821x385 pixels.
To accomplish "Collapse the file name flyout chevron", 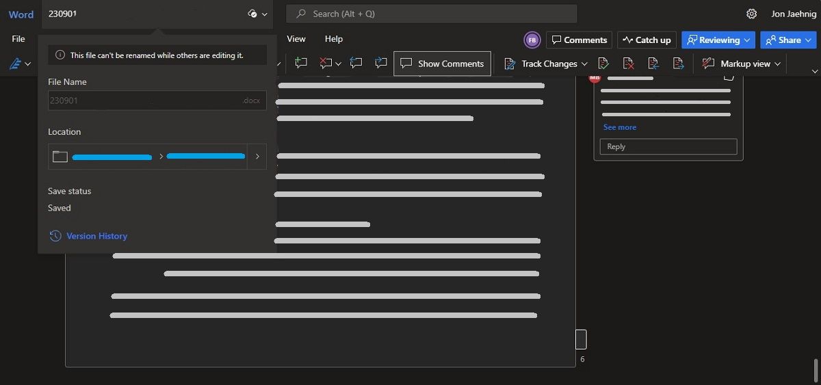I will coord(265,14).
